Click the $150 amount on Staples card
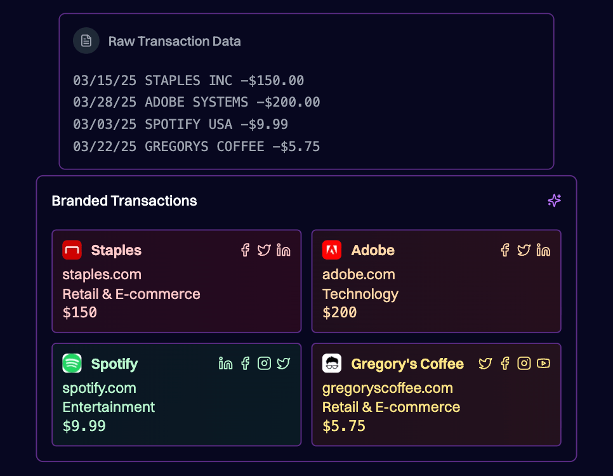Screen dimensions: 613x476 (80, 312)
